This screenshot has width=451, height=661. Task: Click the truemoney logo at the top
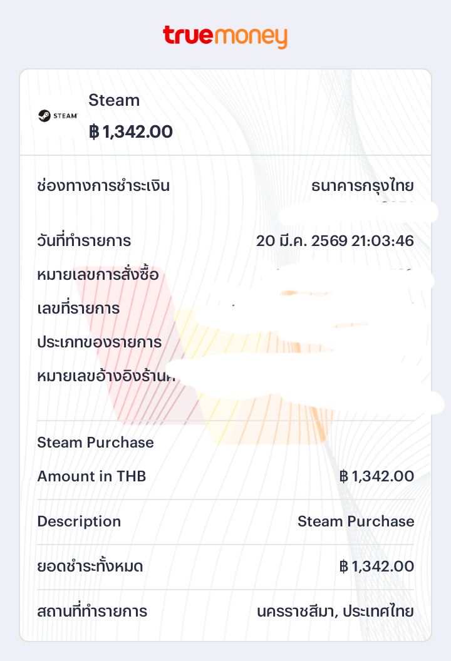pos(225,36)
